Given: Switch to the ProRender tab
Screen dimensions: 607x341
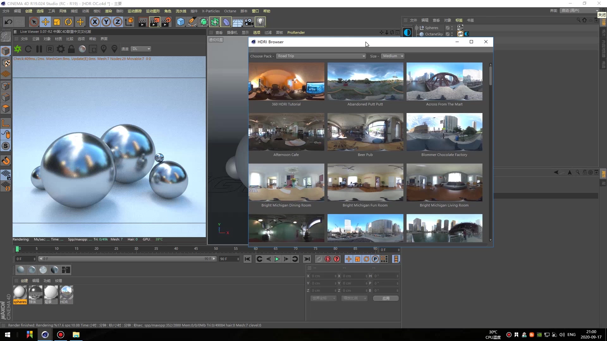Looking at the screenshot, I should click(296, 33).
